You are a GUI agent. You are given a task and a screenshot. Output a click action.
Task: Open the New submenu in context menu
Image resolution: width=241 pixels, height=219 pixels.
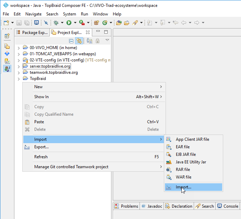coord(94,87)
